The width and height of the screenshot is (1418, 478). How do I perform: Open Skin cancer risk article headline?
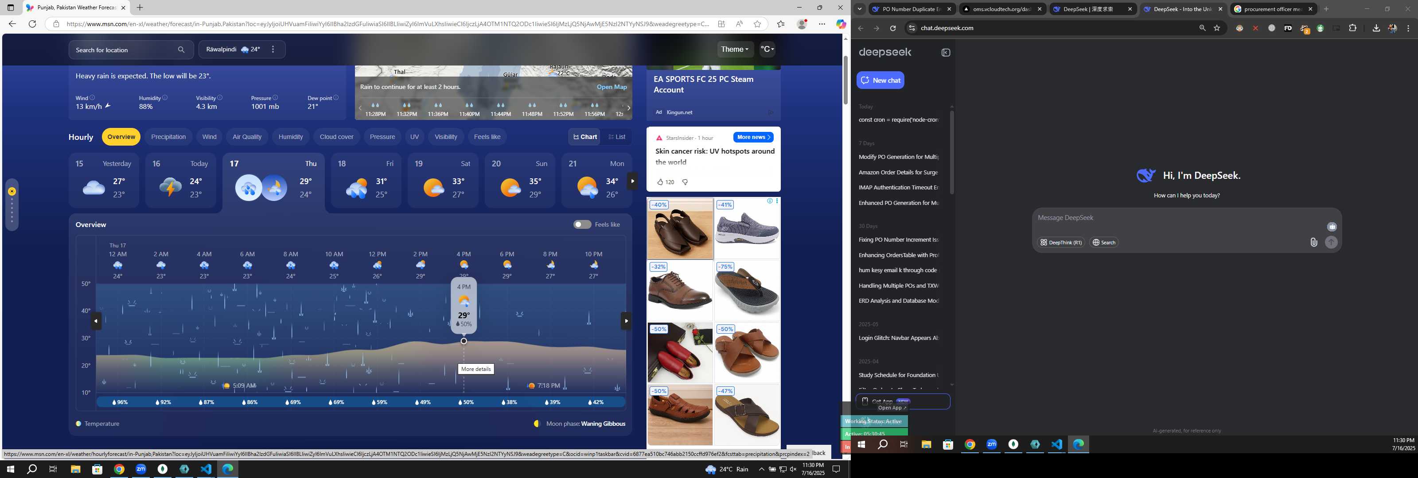[714, 157]
